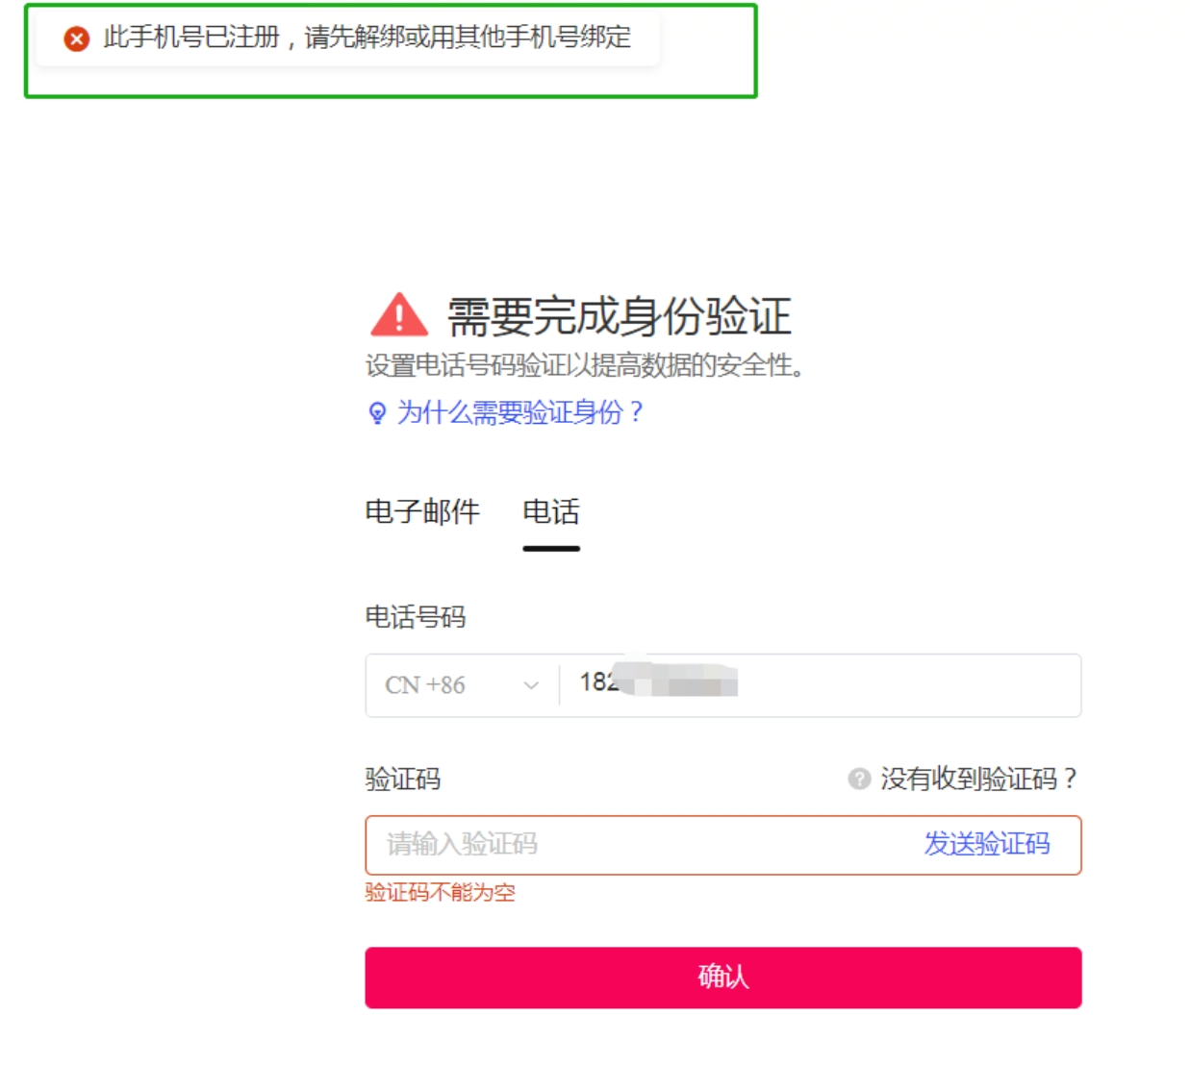Click the red 确认 button
This screenshot has width=1190, height=1065.
click(x=723, y=978)
